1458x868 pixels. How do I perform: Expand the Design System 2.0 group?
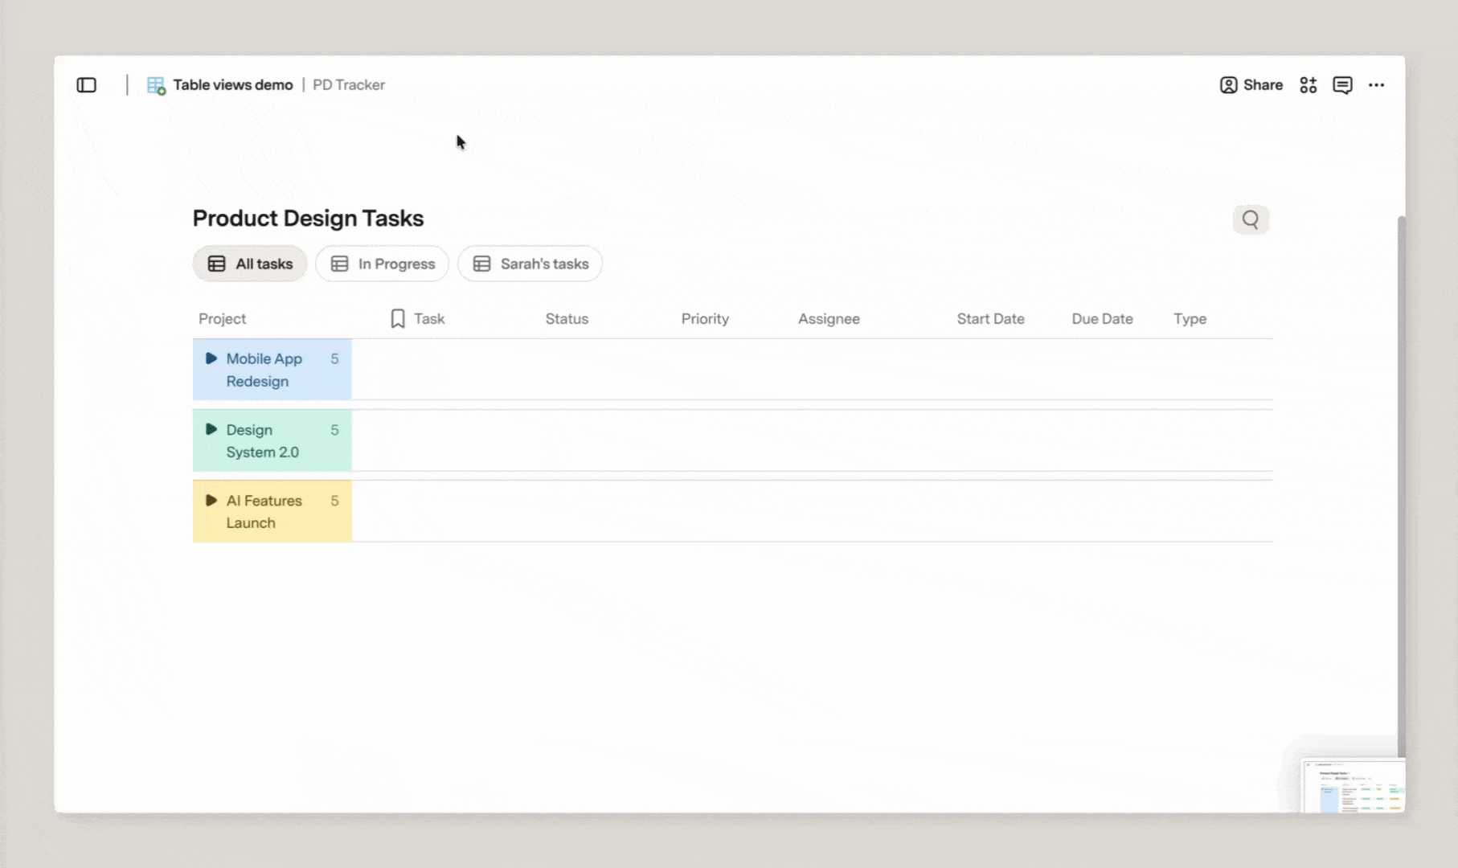coord(211,429)
